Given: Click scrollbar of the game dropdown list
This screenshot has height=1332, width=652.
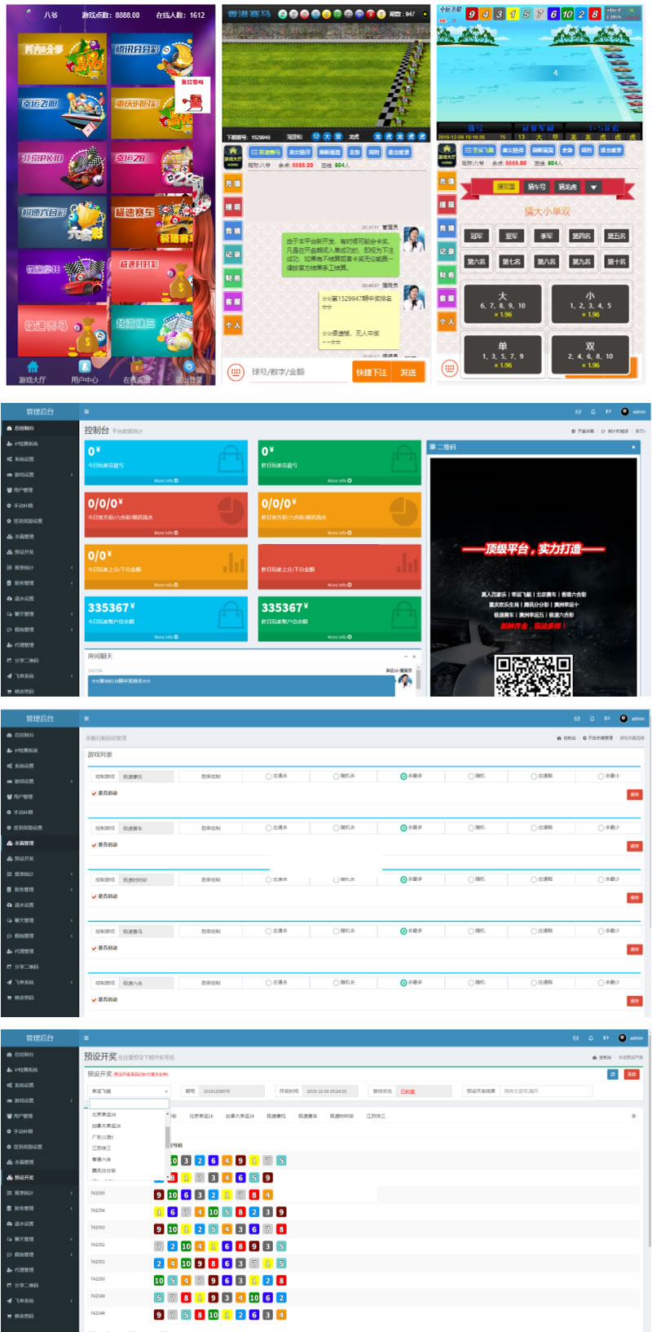Looking at the screenshot, I should [x=168, y=1138].
